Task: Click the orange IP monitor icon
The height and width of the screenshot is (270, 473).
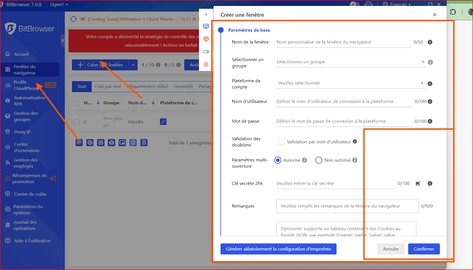Action: click(x=206, y=39)
